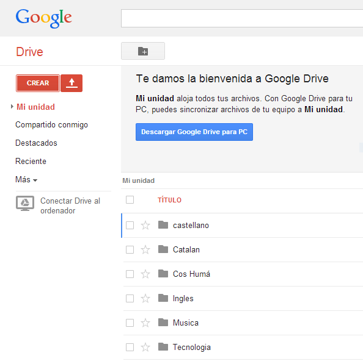Open the castellano folder name
The image size is (363, 364).
pos(191,225)
